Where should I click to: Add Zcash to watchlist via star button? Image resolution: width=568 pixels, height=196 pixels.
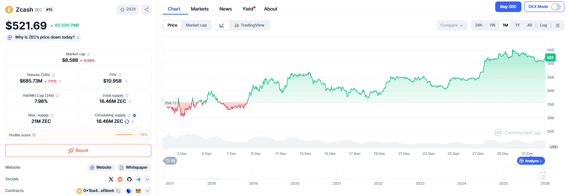coord(128,10)
